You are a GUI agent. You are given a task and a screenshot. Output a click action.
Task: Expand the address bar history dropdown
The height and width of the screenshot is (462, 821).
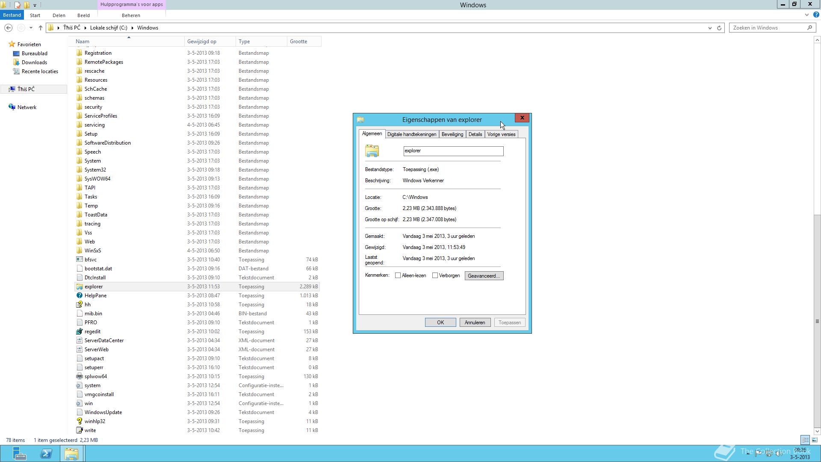pyautogui.click(x=710, y=28)
